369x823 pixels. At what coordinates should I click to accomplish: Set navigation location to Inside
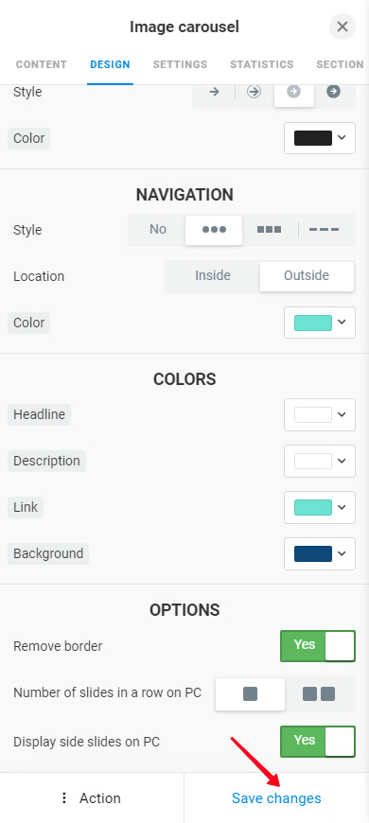(213, 276)
